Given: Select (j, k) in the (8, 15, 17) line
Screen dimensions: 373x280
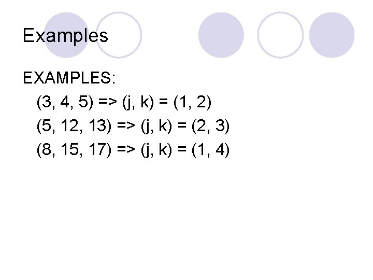Looking at the screenshot, I should (x=156, y=149).
